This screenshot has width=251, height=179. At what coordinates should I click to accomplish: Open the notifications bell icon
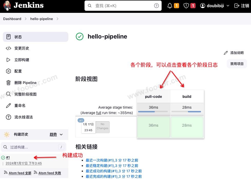pos(170,6)
